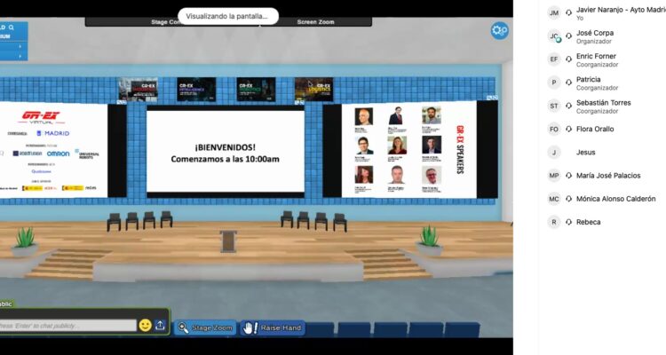Image resolution: width=666 pixels, height=355 pixels.
Task: Open the Screen Zoom tab
Action: point(315,21)
